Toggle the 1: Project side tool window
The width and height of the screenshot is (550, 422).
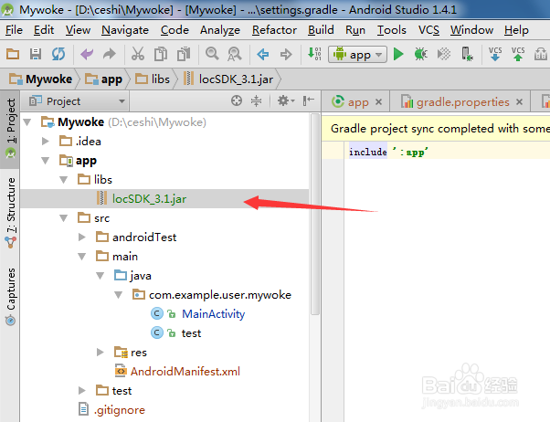coord(11,129)
